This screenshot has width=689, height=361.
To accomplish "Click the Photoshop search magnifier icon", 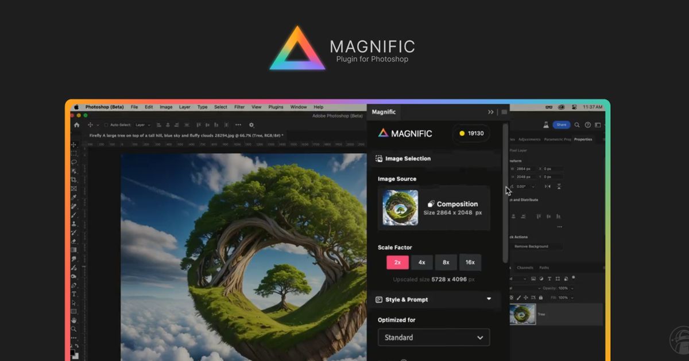I will tap(577, 125).
